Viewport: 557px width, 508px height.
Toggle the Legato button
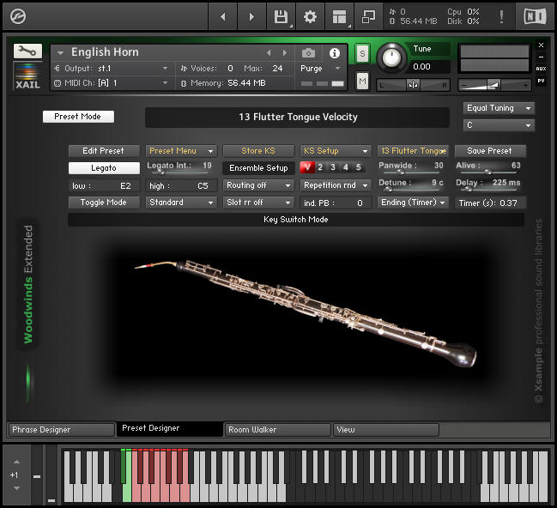tap(104, 168)
